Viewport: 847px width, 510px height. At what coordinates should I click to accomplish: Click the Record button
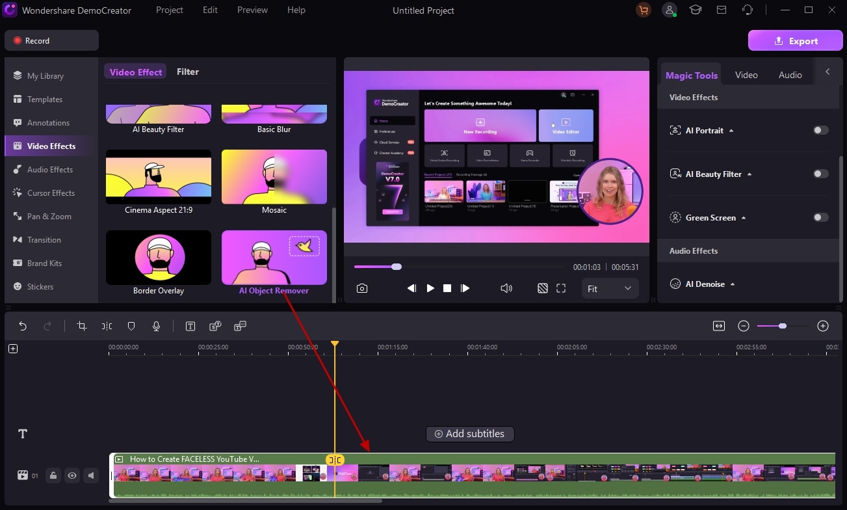tap(51, 40)
